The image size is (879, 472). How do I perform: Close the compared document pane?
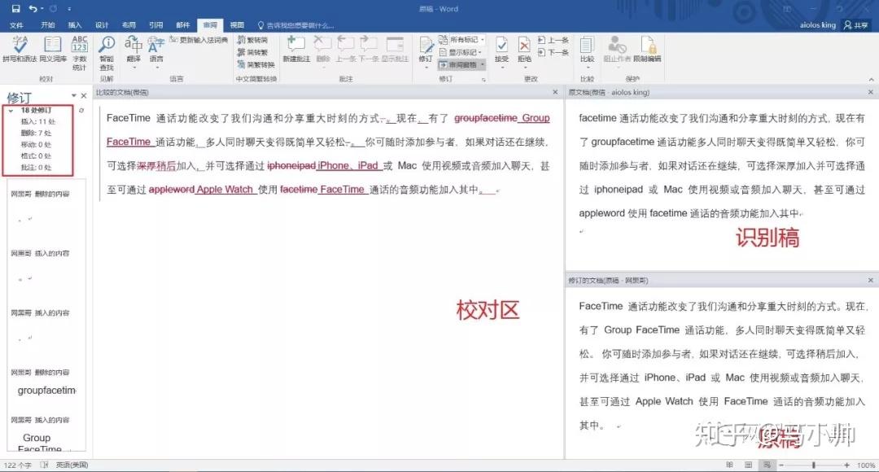tap(556, 92)
